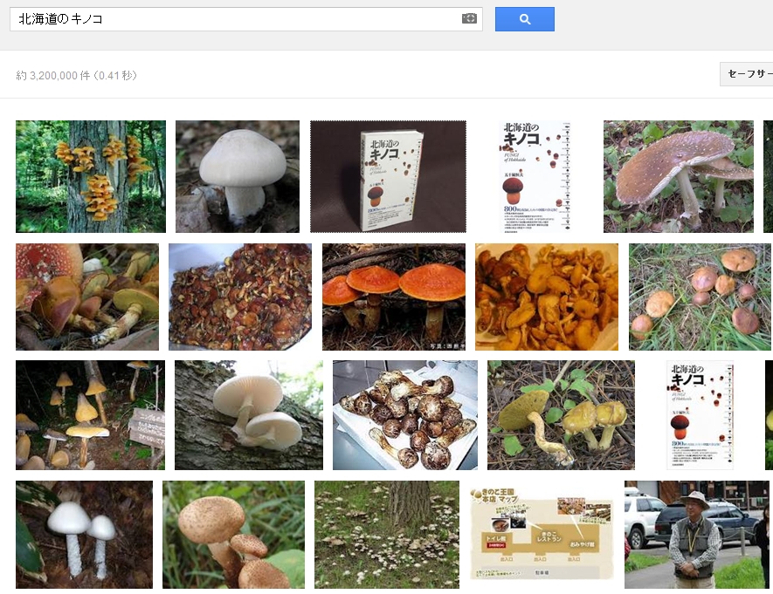View the large brown spotted mushroom image
This screenshot has height=594, width=773.
click(678, 176)
